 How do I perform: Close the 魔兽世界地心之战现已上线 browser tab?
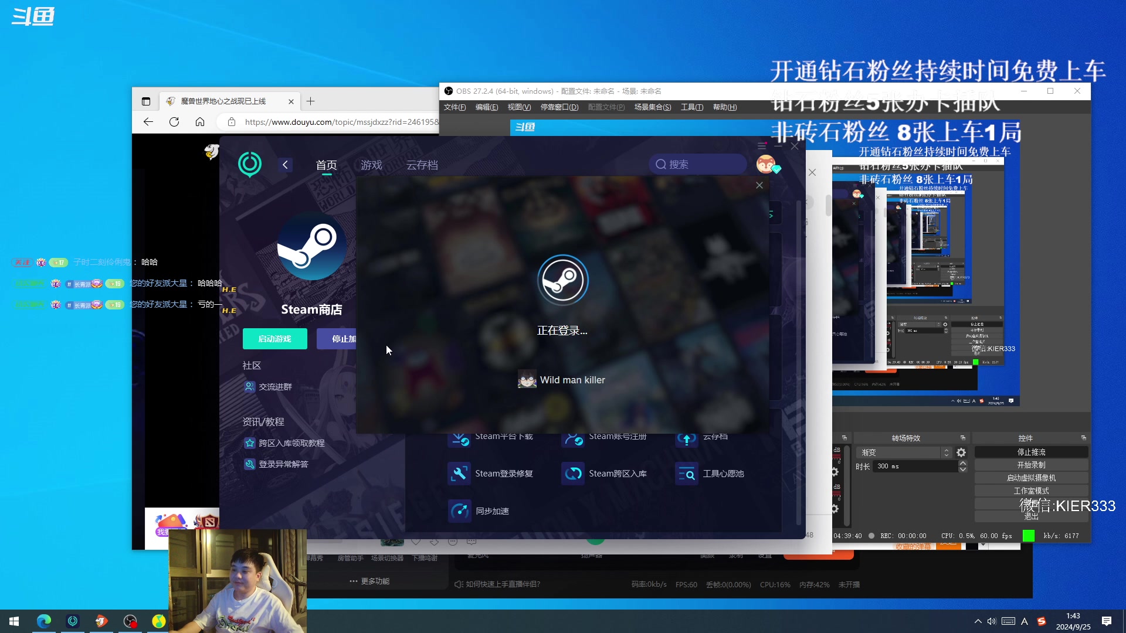291,101
